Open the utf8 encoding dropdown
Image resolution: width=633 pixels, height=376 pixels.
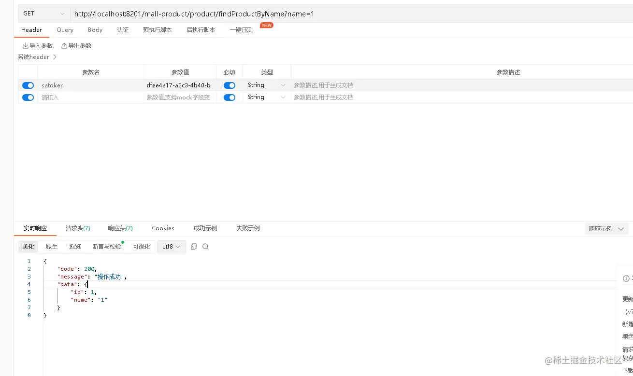[172, 247]
